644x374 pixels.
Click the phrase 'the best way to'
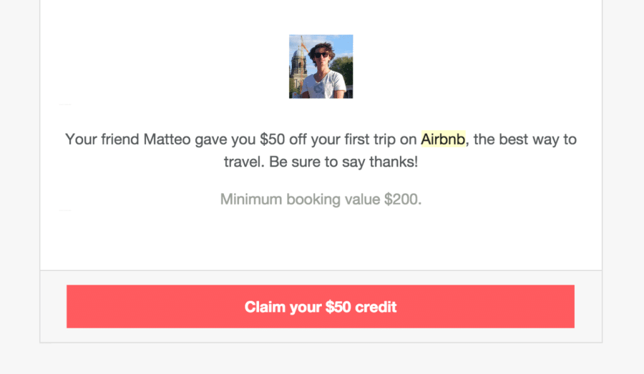[525, 139]
